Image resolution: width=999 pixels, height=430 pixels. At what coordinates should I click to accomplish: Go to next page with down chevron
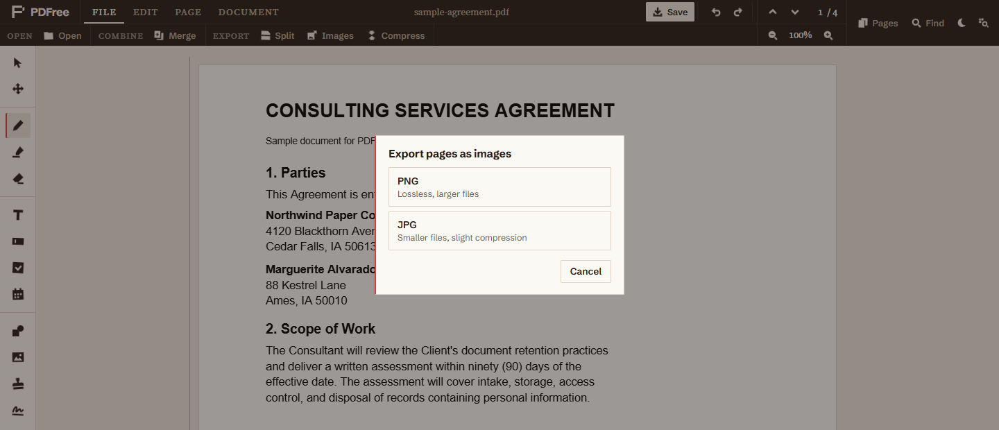pyautogui.click(x=795, y=12)
